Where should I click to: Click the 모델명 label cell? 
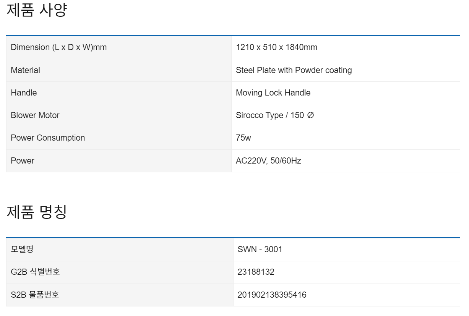[x=22, y=250]
